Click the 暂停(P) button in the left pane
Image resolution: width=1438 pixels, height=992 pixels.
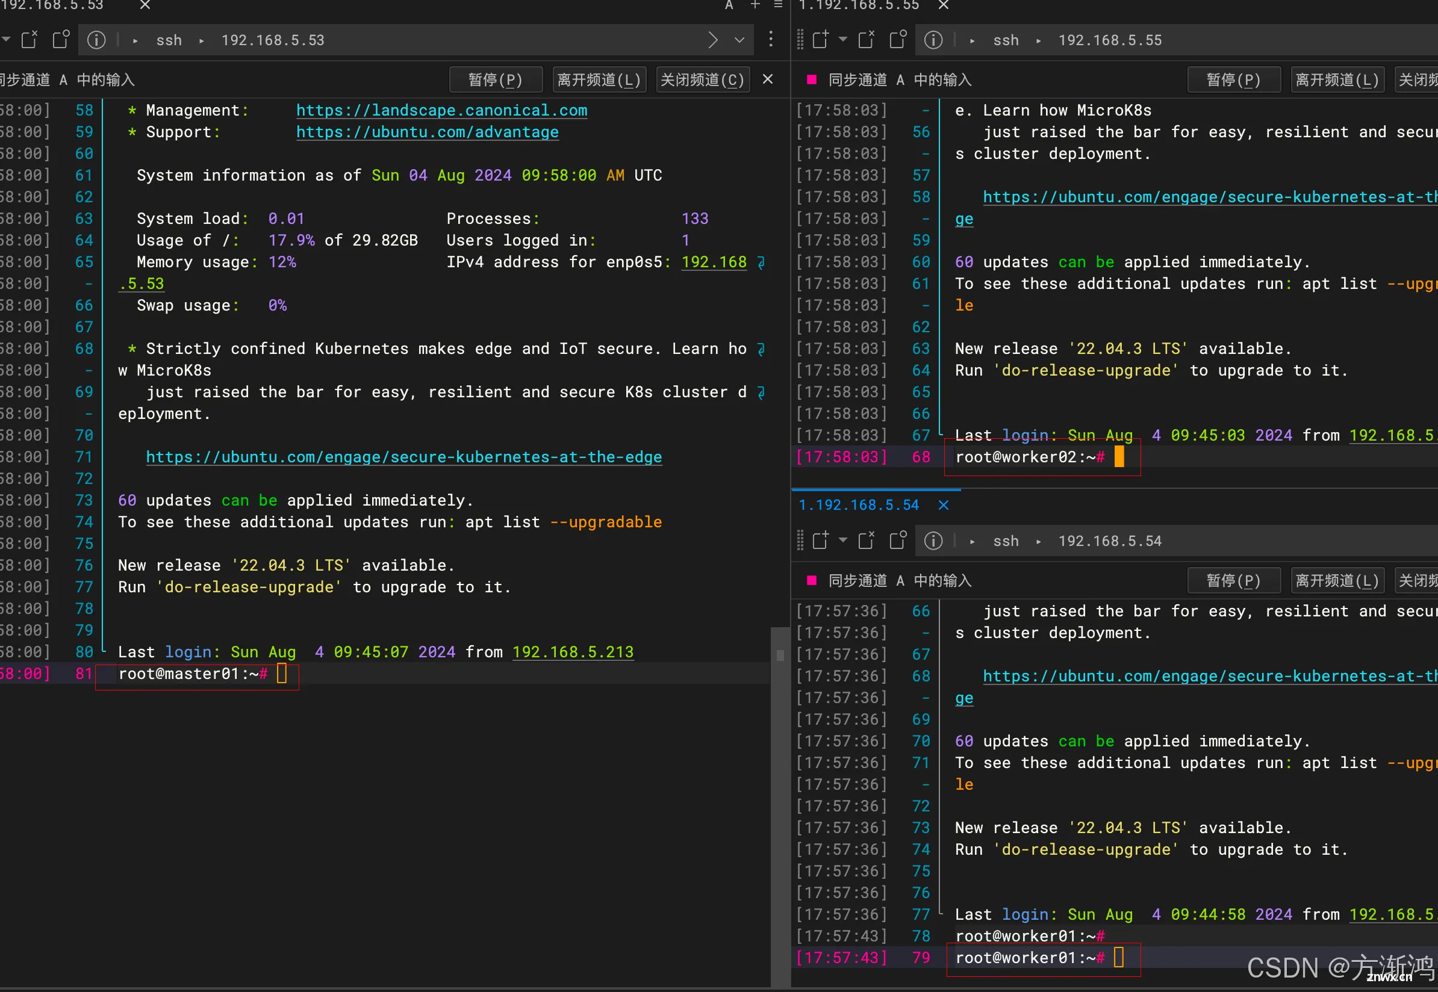tap(496, 79)
